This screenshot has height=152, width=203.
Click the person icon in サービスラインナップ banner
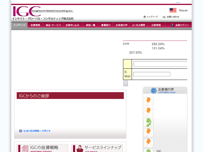click(80, 149)
